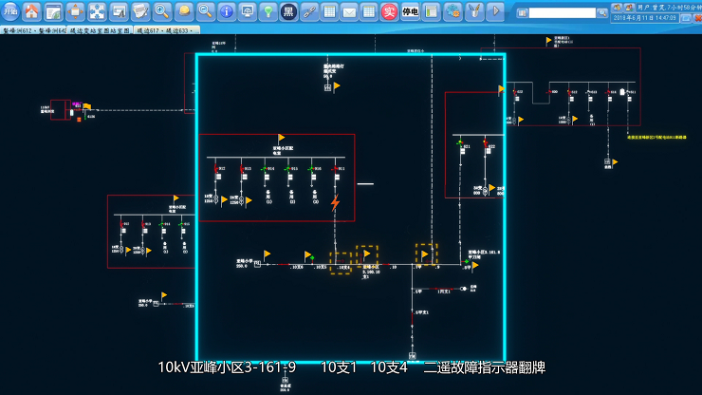Toggle the 916 breaker switch
The image size is (702, 395).
tap(311, 169)
